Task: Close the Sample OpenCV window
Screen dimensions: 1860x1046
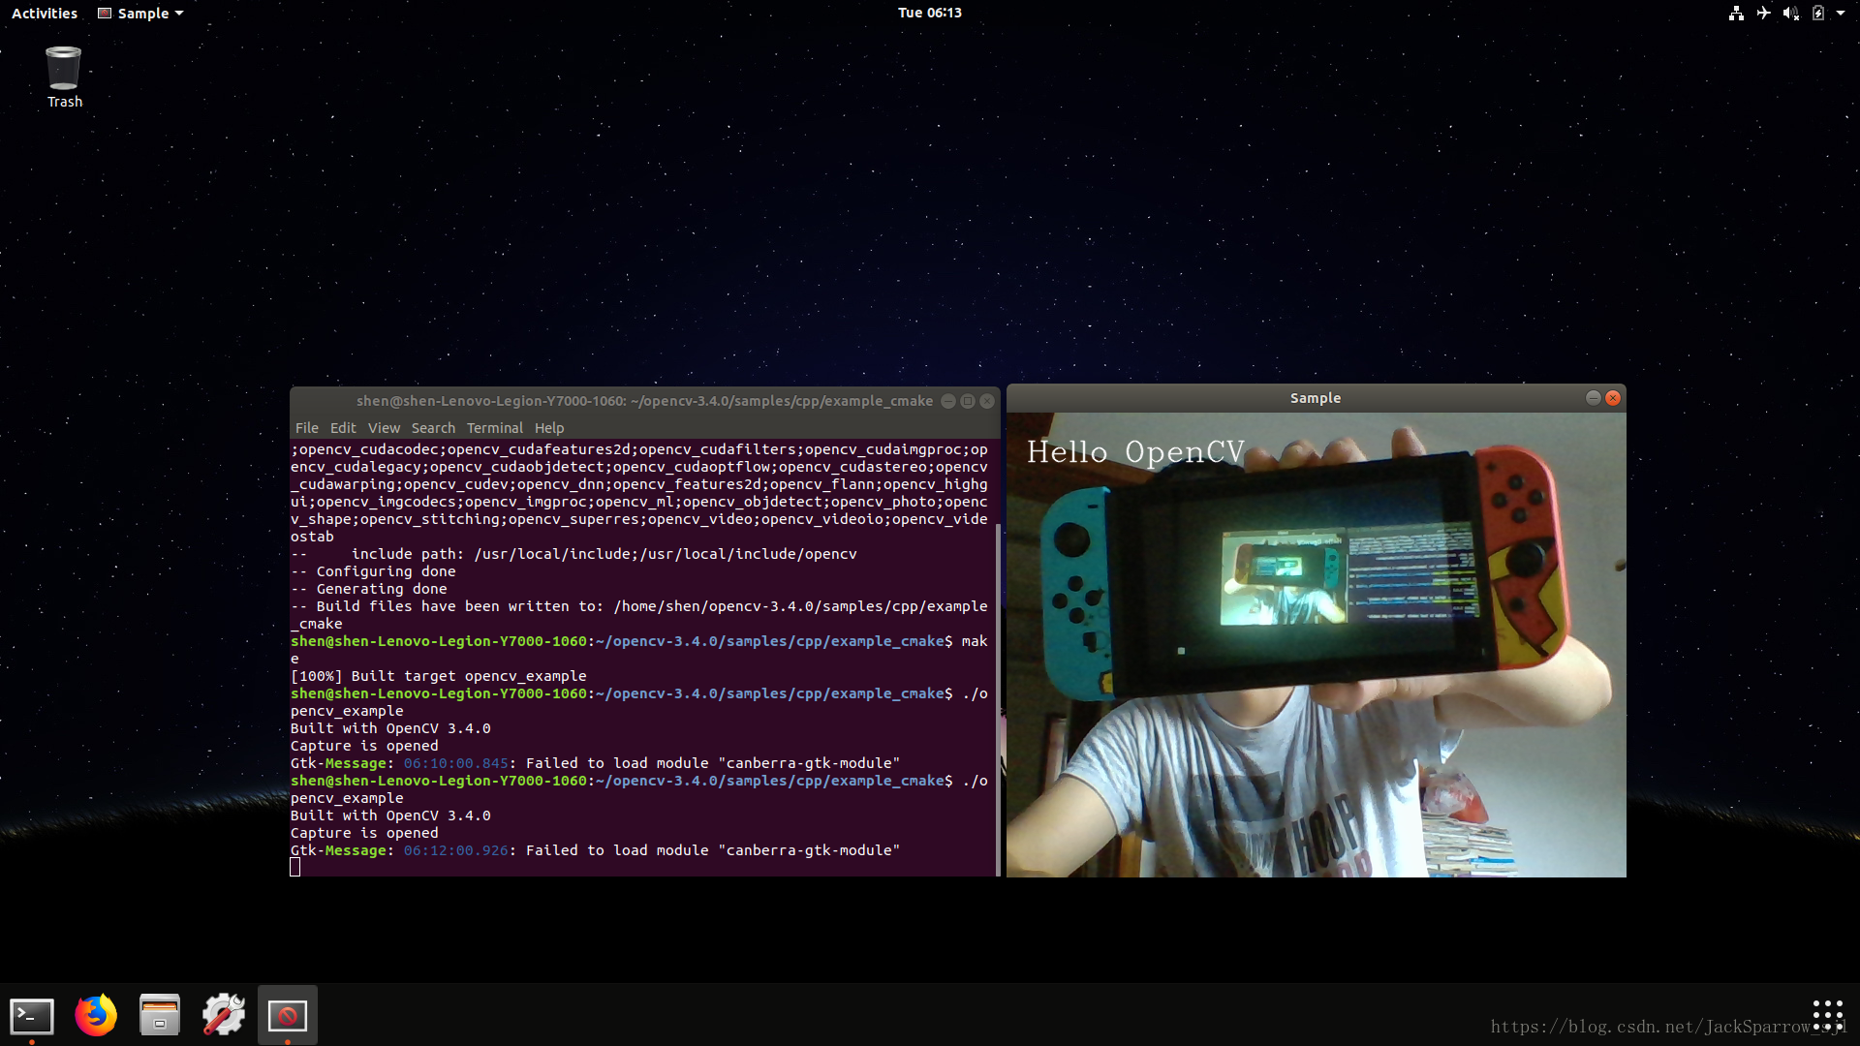Action: (x=1613, y=398)
